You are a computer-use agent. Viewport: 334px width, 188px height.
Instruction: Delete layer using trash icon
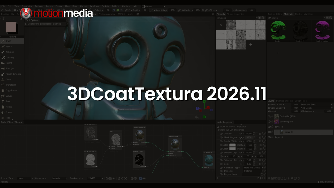(x=299, y=178)
